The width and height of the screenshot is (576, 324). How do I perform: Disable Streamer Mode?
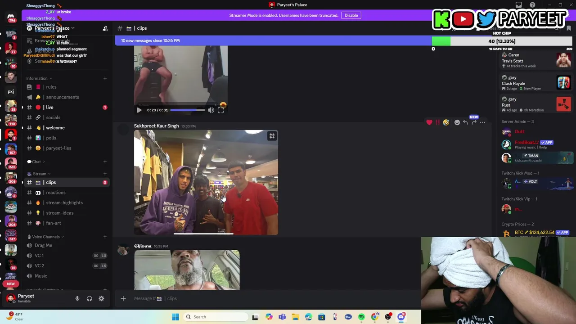click(351, 15)
